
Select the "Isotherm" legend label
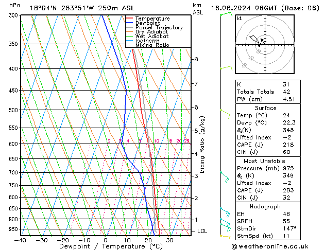[x=147, y=41]
